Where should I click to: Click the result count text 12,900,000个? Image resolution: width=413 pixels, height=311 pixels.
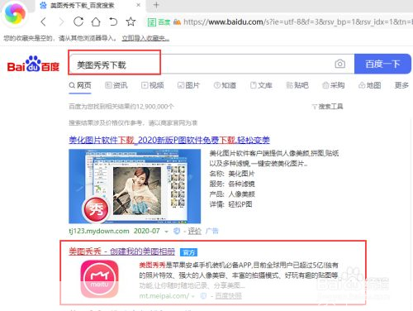coord(155,107)
